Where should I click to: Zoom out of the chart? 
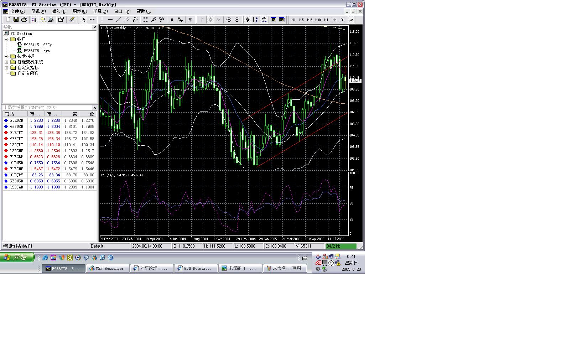click(237, 20)
